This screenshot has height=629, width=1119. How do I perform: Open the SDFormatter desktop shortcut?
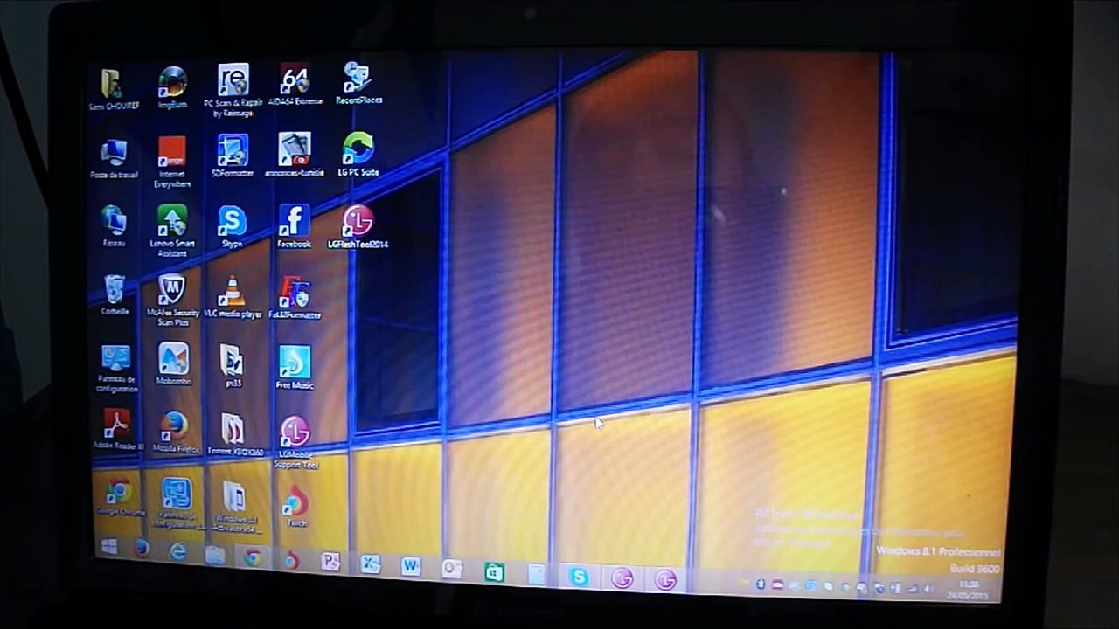(x=233, y=156)
